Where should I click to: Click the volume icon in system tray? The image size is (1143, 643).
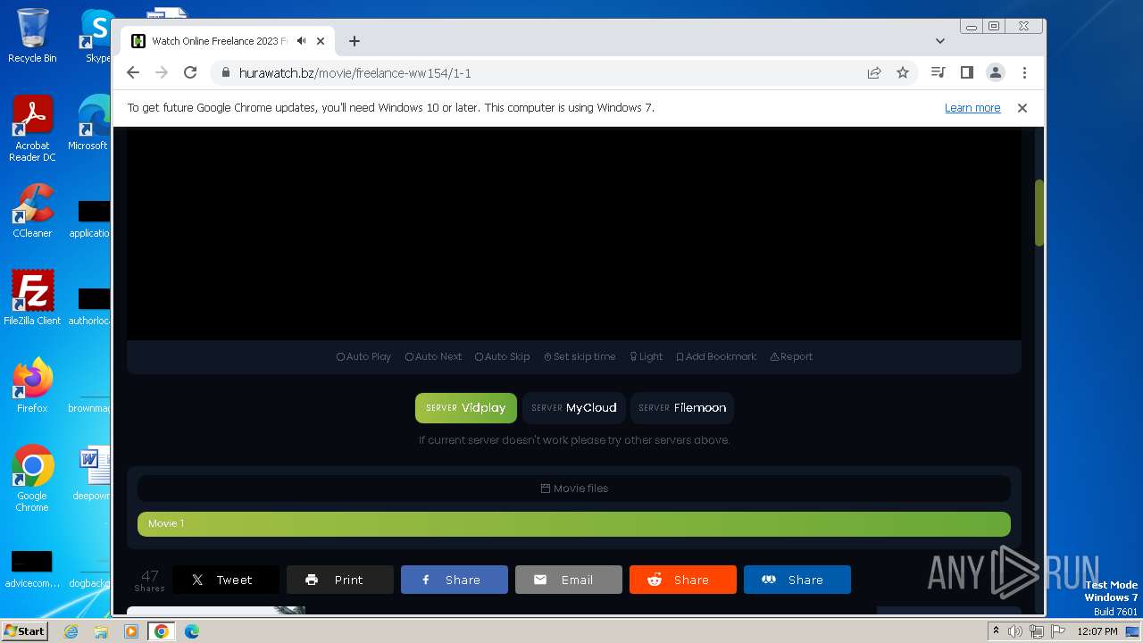point(1015,631)
